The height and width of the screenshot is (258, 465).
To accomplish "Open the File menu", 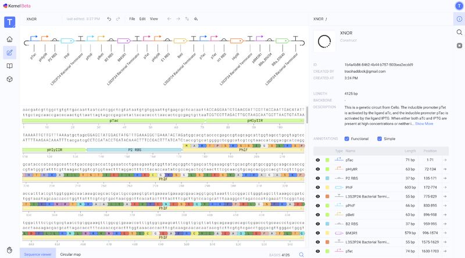I will 132,19.
